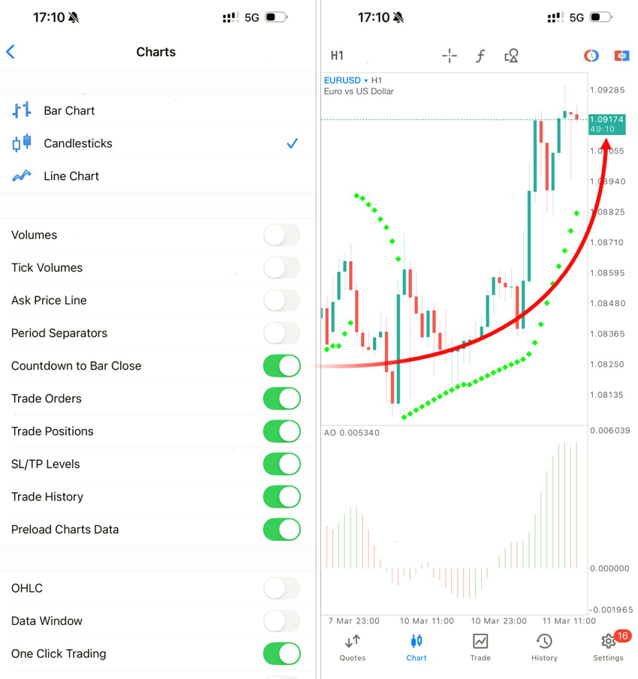
Task: Tap the 1.09174 current price label
Action: click(x=607, y=124)
